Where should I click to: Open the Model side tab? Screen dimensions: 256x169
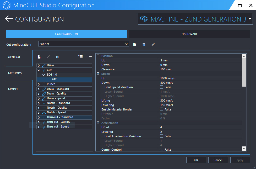[x=13, y=89]
